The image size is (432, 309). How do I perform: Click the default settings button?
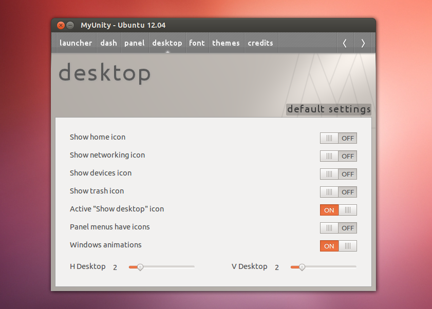point(329,109)
